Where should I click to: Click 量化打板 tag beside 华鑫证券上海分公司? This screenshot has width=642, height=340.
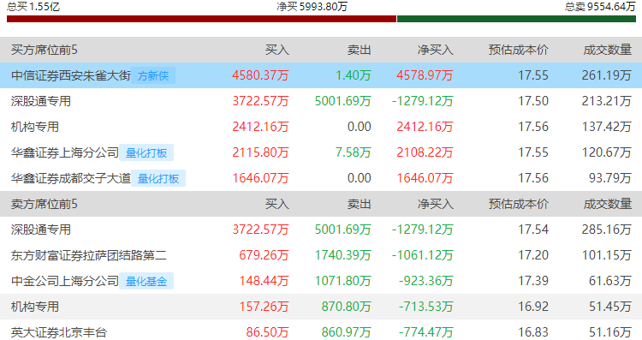pos(146,152)
